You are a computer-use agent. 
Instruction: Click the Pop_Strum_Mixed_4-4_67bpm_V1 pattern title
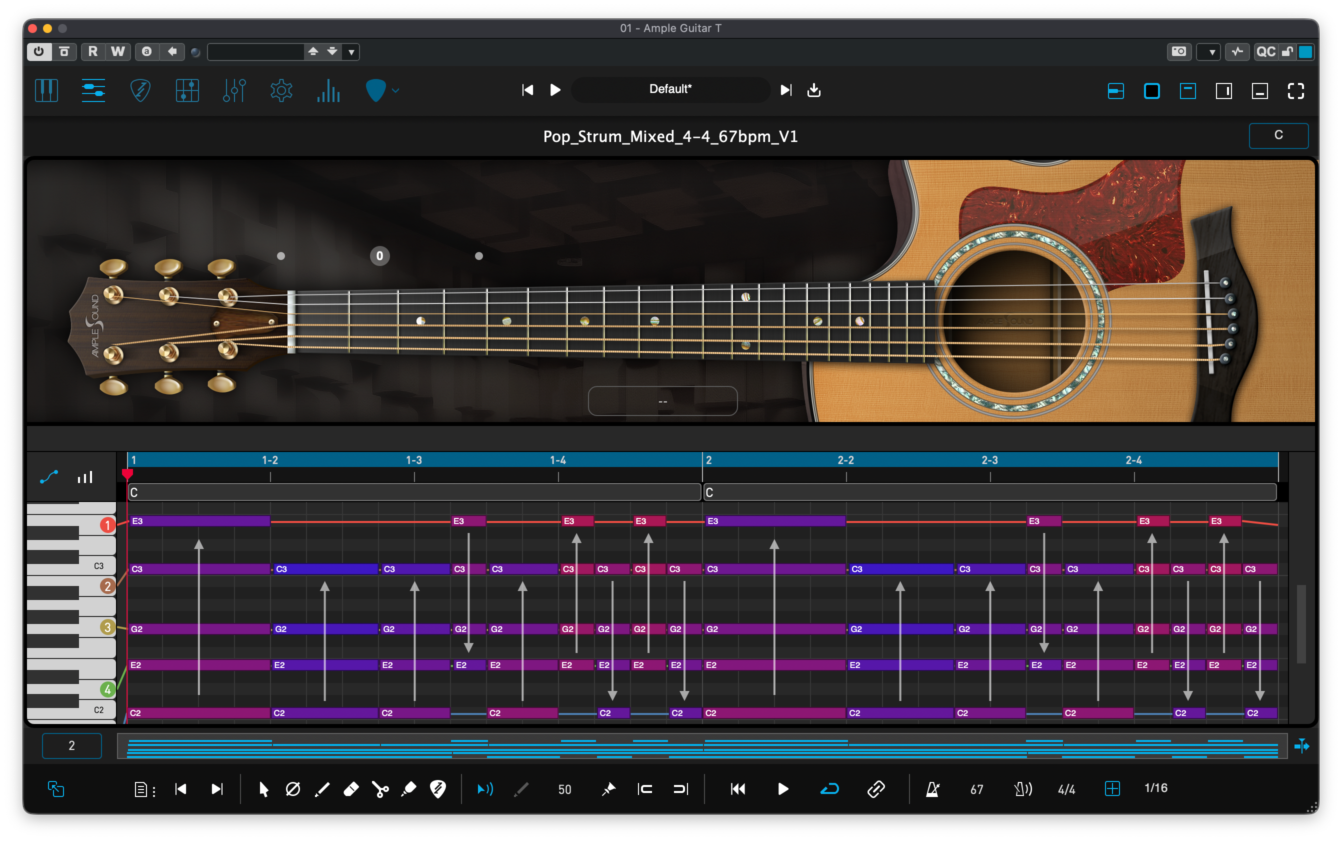[670, 136]
